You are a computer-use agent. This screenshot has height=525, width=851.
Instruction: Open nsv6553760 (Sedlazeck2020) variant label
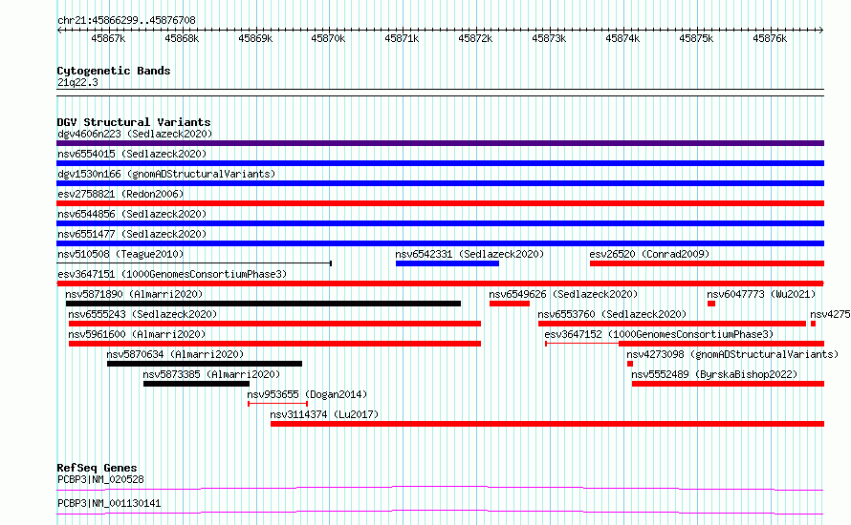tap(612, 314)
